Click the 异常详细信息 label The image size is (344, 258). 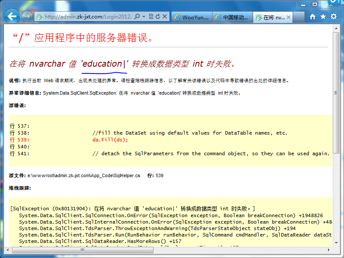[x=25, y=93]
